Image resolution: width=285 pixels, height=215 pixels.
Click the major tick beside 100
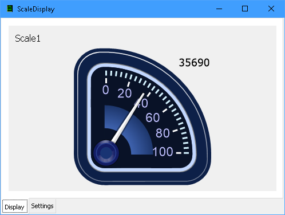point(179,153)
